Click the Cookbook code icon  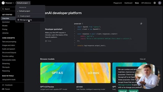[3, 85]
